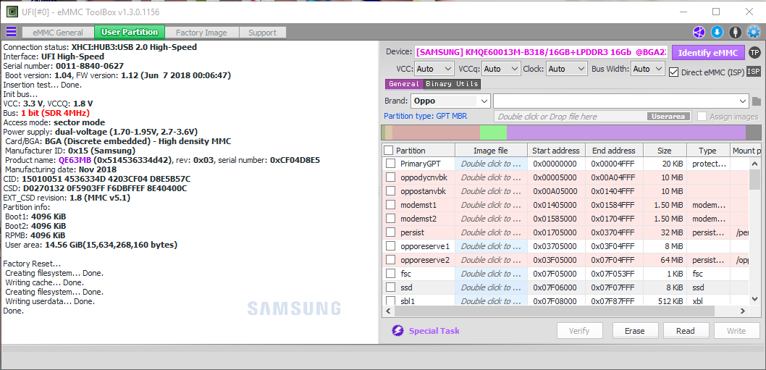Image resolution: width=766 pixels, height=370 pixels.
Task: Click the Identify eMMC button
Action: click(x=708, y=53)
